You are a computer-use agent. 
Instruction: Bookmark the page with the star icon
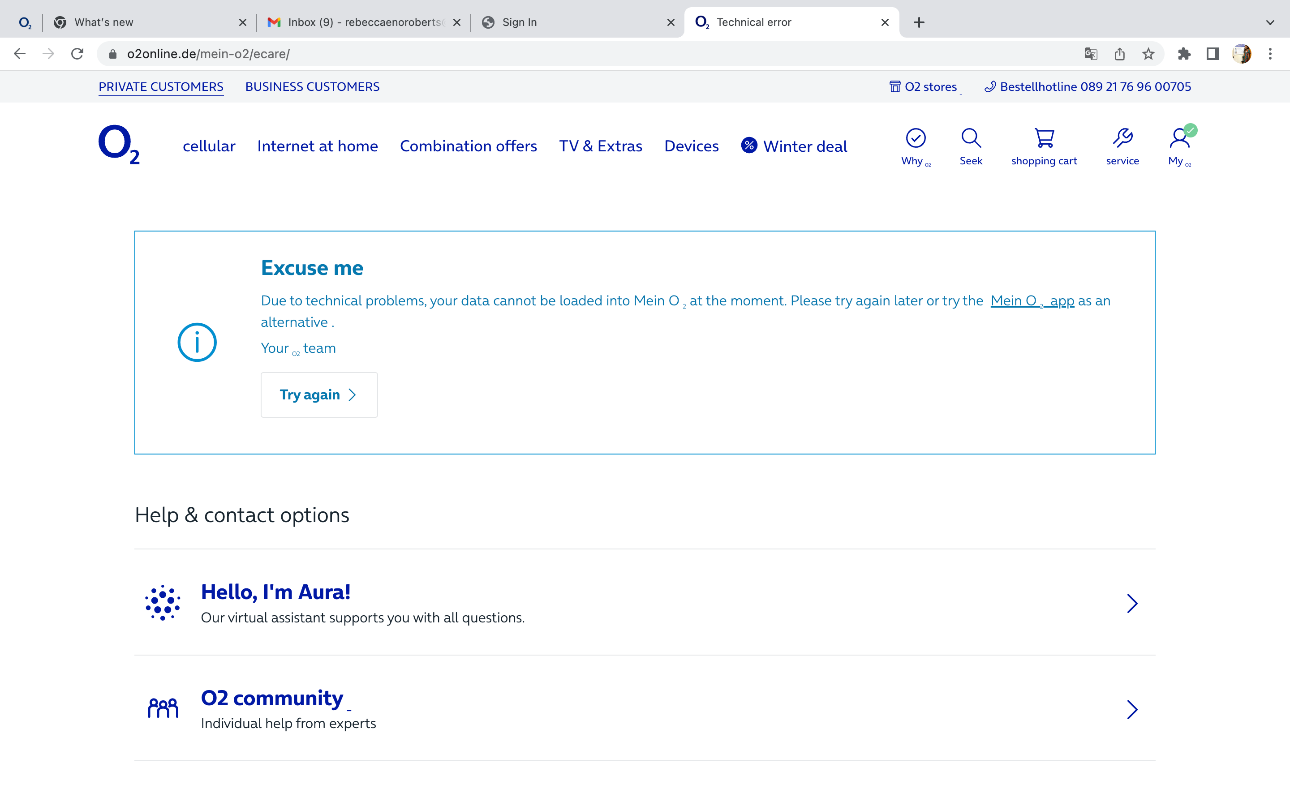[x=1148, y=54]
